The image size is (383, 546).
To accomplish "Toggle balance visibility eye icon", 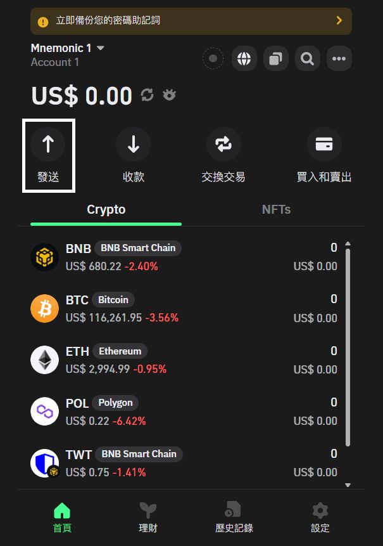I will [169, 94].
